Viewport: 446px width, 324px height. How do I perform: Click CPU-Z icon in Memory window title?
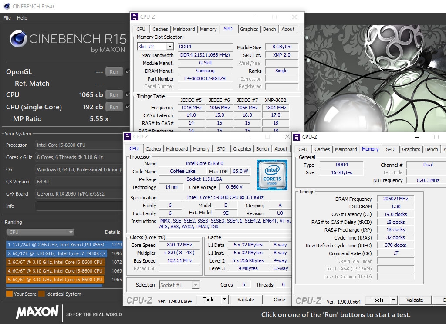click(x=297, y=137)
